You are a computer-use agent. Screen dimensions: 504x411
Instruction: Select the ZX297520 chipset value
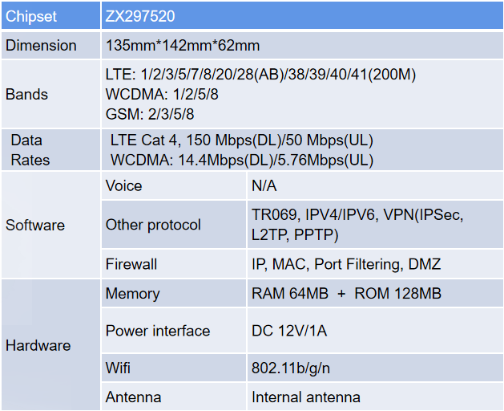140,16
